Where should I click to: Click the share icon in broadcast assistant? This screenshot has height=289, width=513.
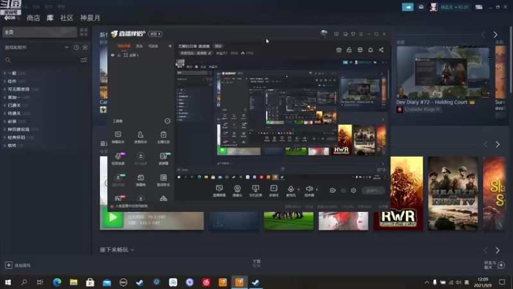[381, 50]
